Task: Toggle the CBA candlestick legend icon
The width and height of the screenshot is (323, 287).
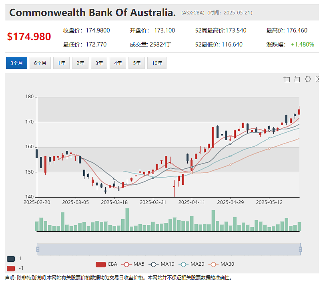Action: (x=100, y=264)
